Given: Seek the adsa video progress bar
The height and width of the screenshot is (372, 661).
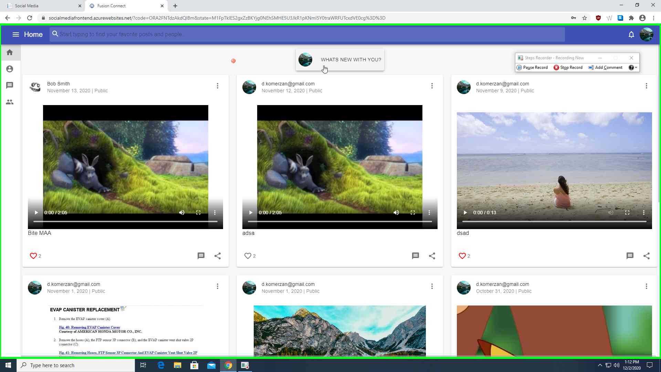Looking at the screenshot, I should coord(340,221).
